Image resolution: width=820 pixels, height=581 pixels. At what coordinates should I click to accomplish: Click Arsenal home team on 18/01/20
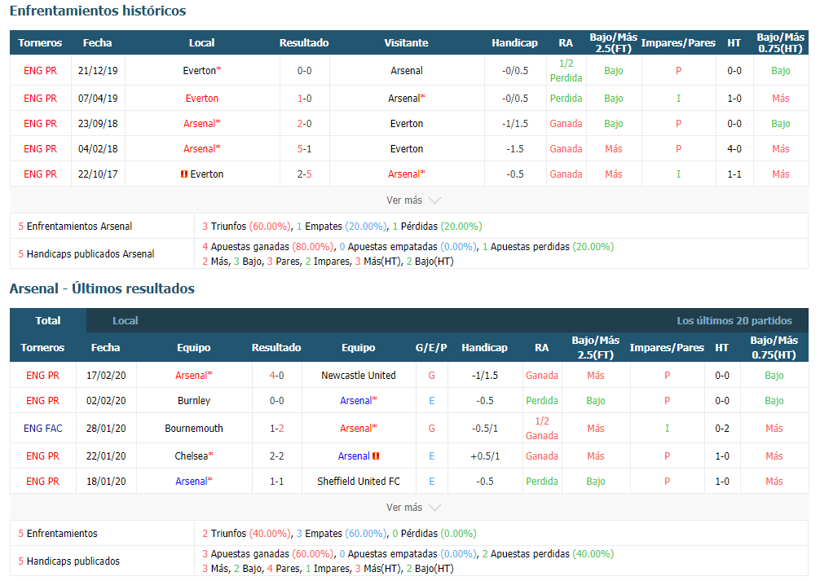point(193,481)
